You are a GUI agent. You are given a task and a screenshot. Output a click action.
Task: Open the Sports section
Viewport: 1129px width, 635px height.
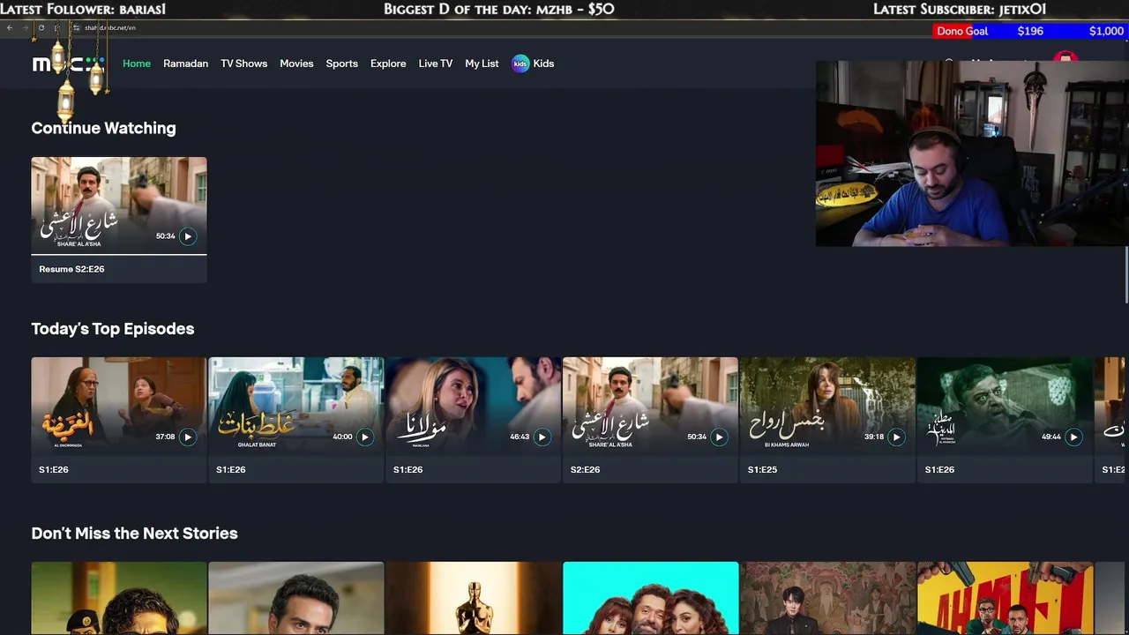[341, 63]
